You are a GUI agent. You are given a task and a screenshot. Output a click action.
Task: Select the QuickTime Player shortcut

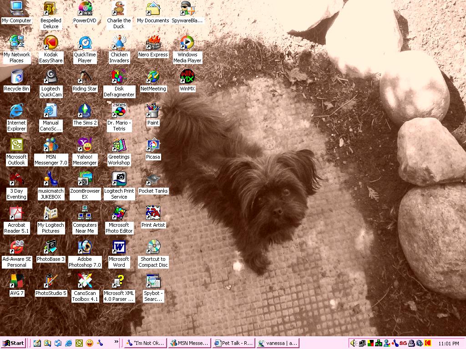(x=85, y=50)
